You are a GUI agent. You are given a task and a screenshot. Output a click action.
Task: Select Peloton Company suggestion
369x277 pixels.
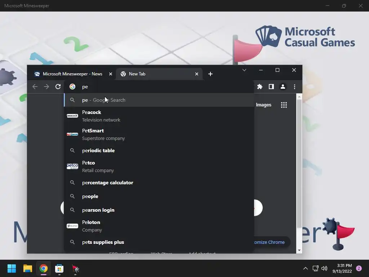[x=159, y=226]
